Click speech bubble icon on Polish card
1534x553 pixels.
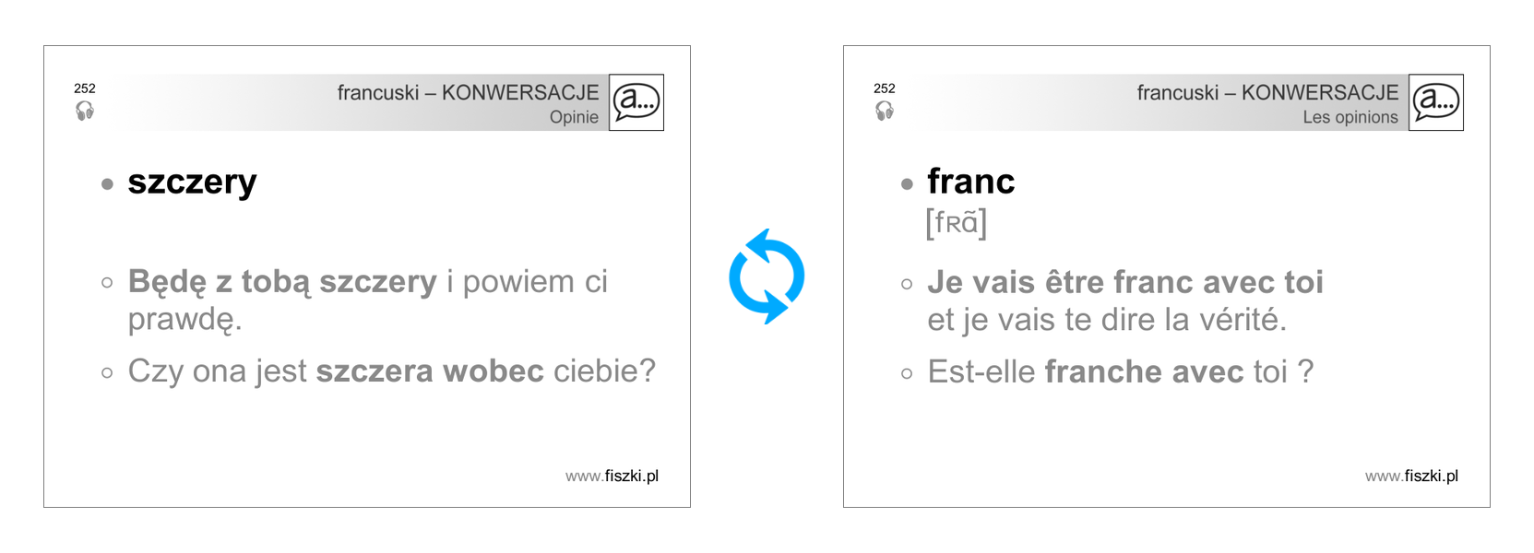pos(636,102)
